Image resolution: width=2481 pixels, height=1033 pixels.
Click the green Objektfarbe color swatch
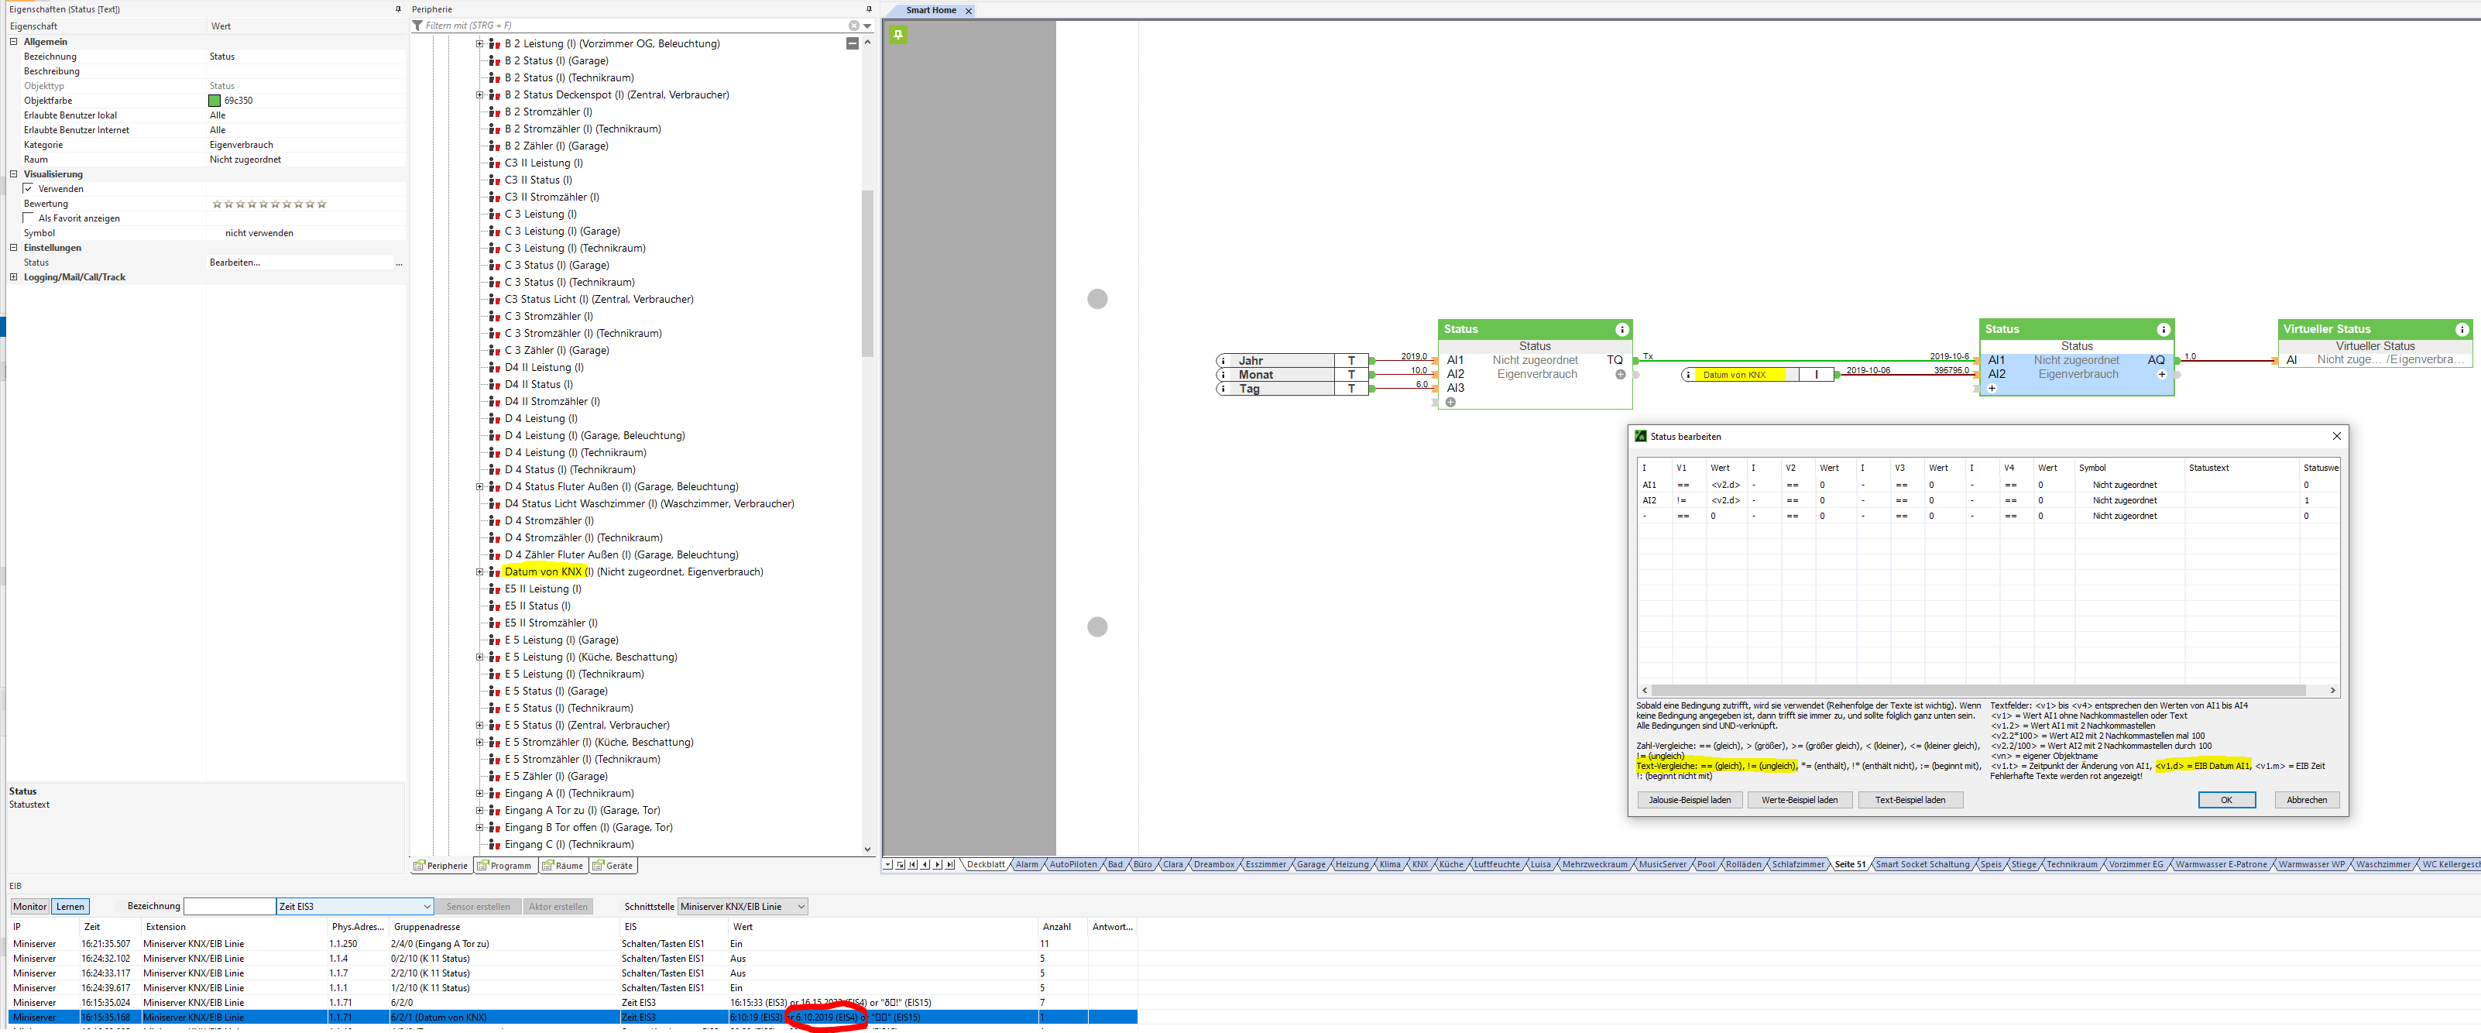coord(214,100)
